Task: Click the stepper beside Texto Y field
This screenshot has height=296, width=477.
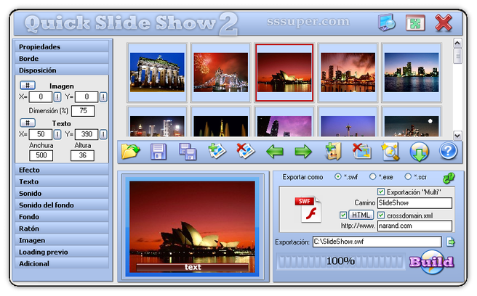Action: pos(103,134)
